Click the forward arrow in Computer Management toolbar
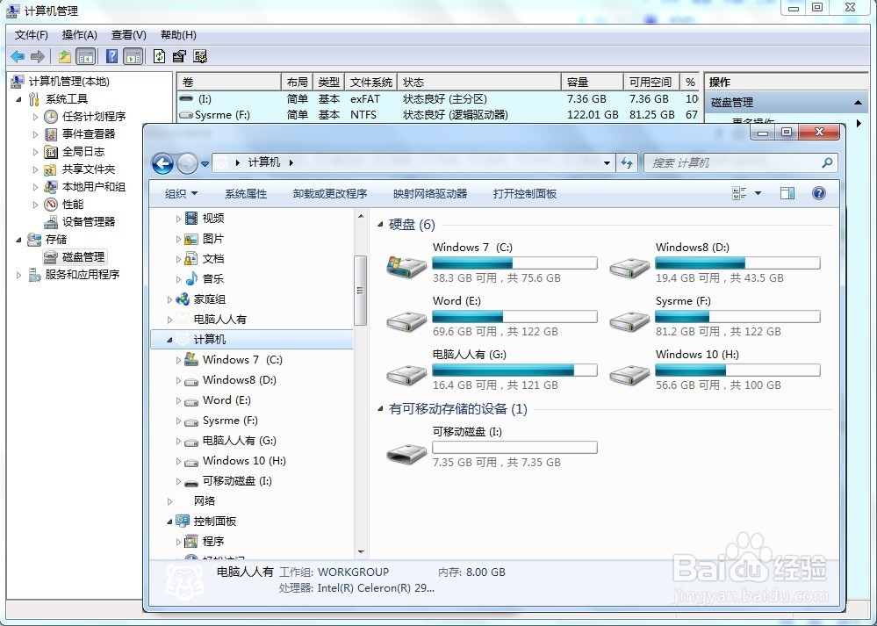 click(38, 56)
